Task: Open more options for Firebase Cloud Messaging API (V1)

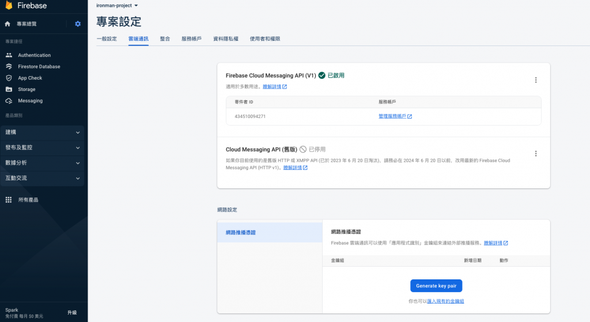Action: (x=536, y=80)
